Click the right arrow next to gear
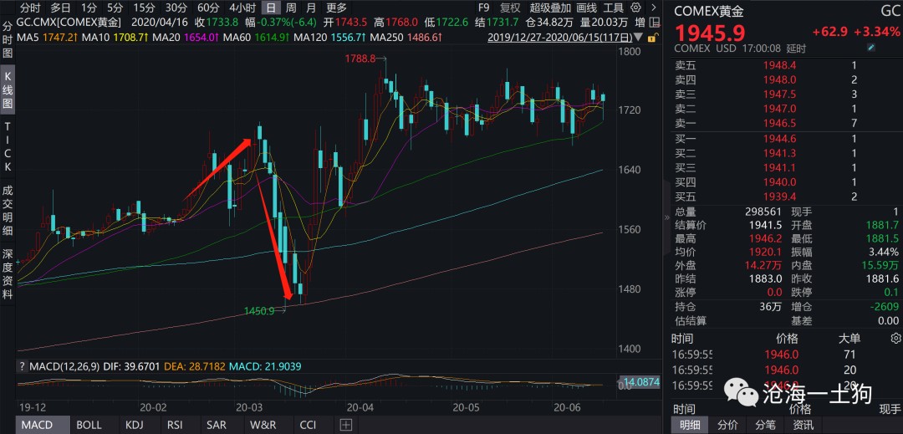Image resolution: width=903 pixels, height=434 pixels. pos(652,8)
